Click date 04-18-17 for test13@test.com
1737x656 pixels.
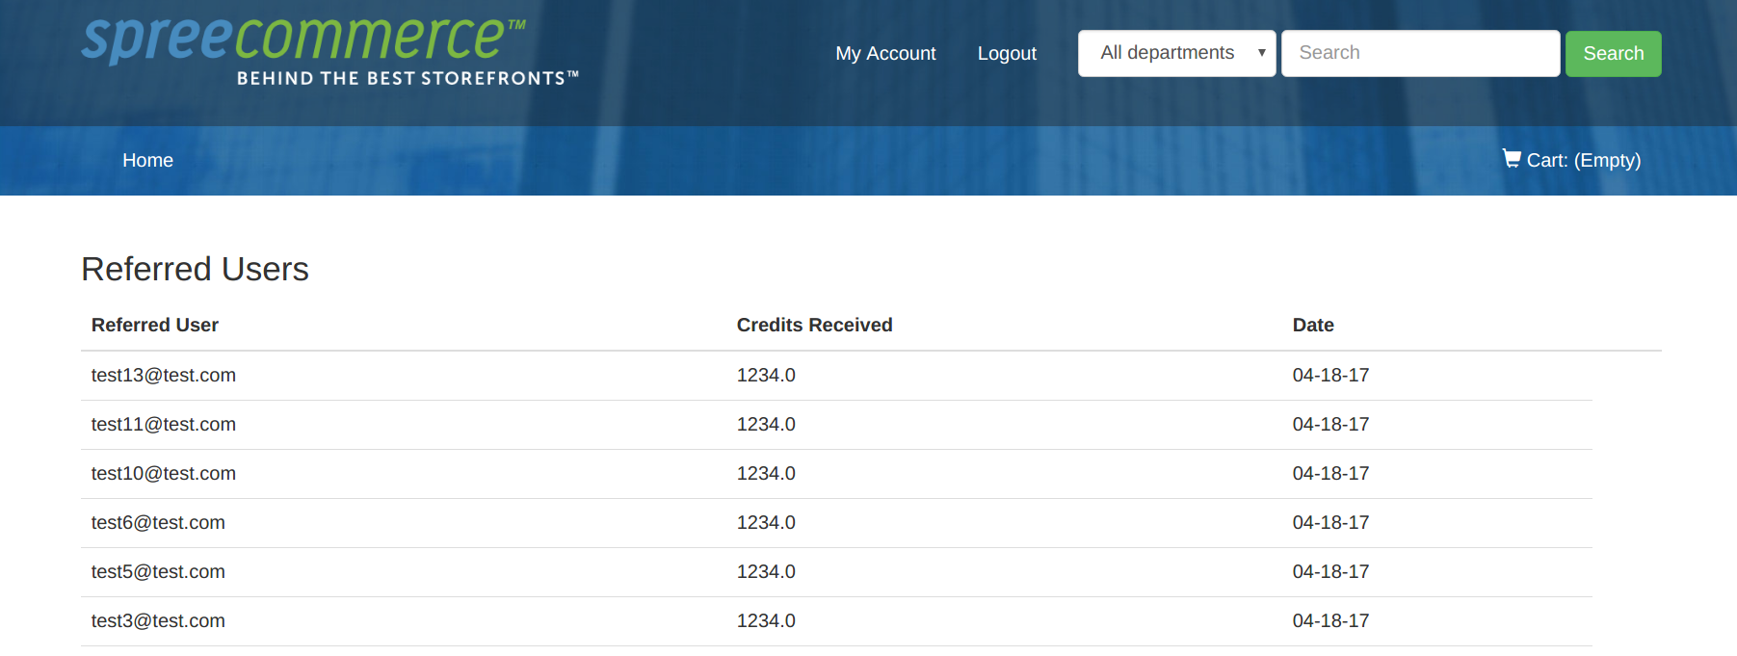pos(1330,376)
